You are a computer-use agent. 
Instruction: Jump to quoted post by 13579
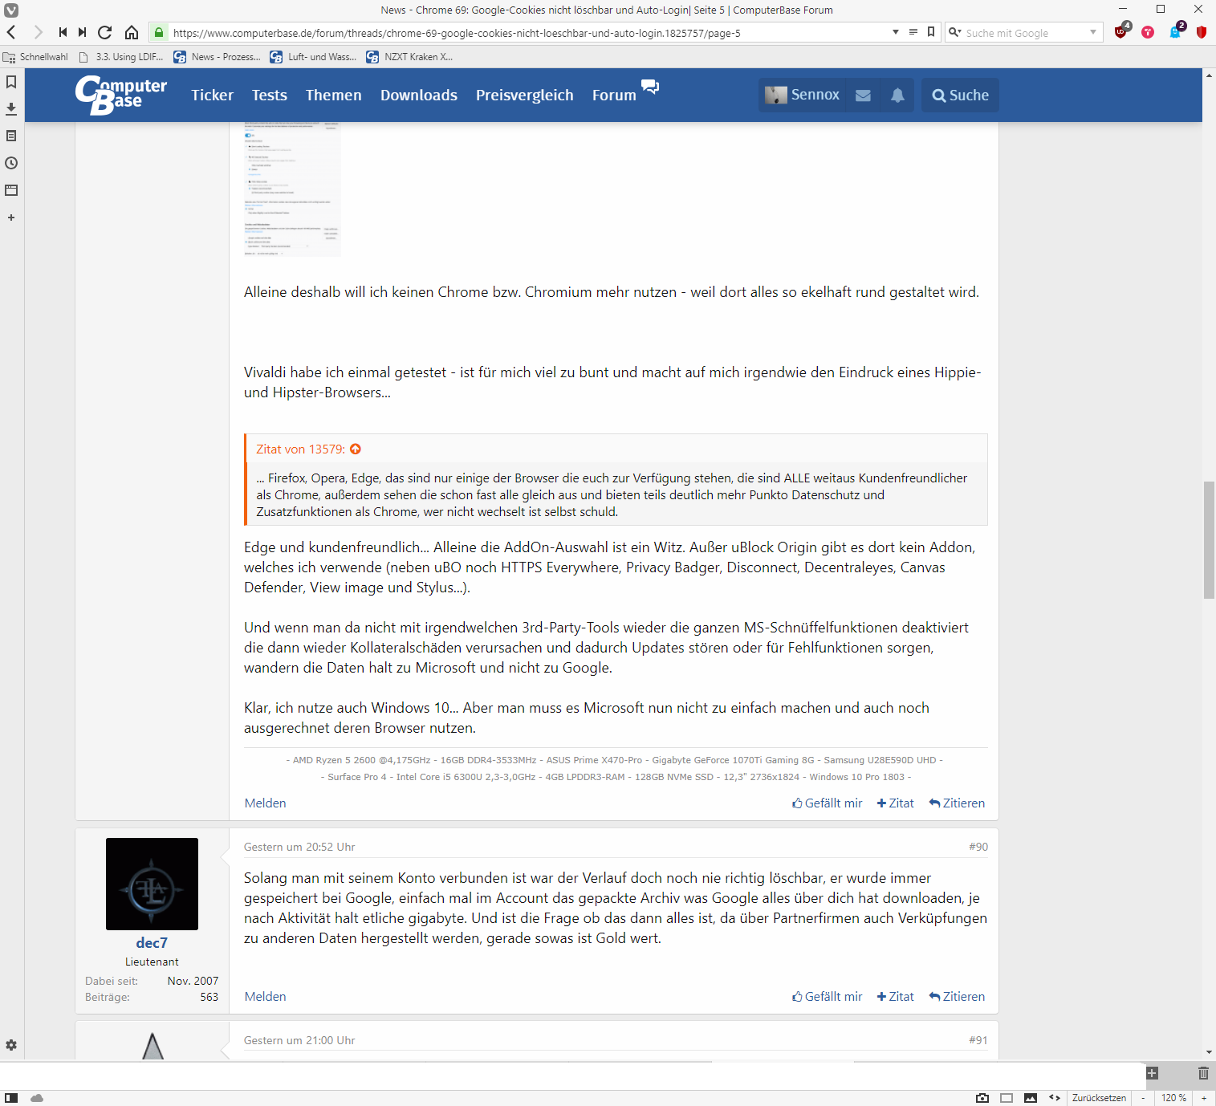(356, 449)
